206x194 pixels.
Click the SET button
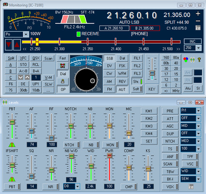pos(149,141)
